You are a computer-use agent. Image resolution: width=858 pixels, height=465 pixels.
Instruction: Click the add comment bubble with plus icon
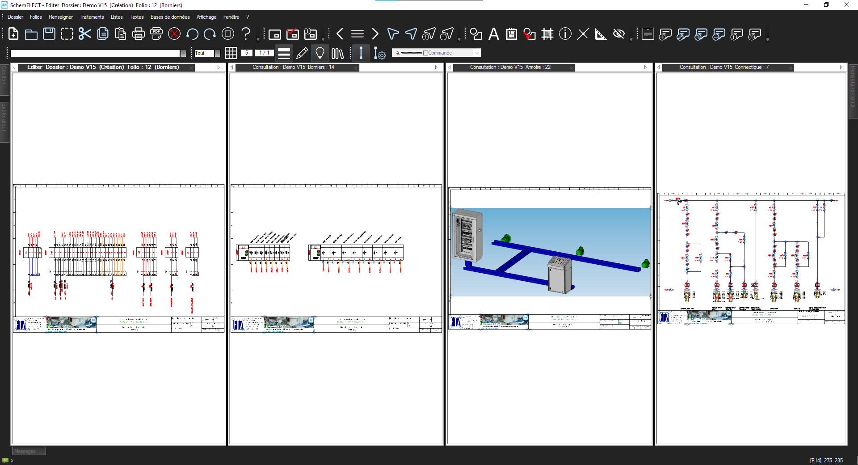pos(665,34)
